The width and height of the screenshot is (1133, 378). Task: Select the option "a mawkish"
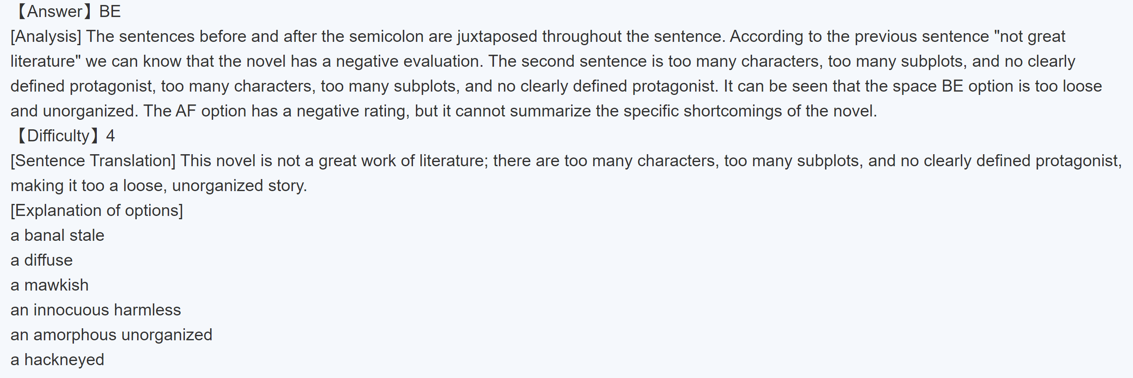[x=49, y=286]
